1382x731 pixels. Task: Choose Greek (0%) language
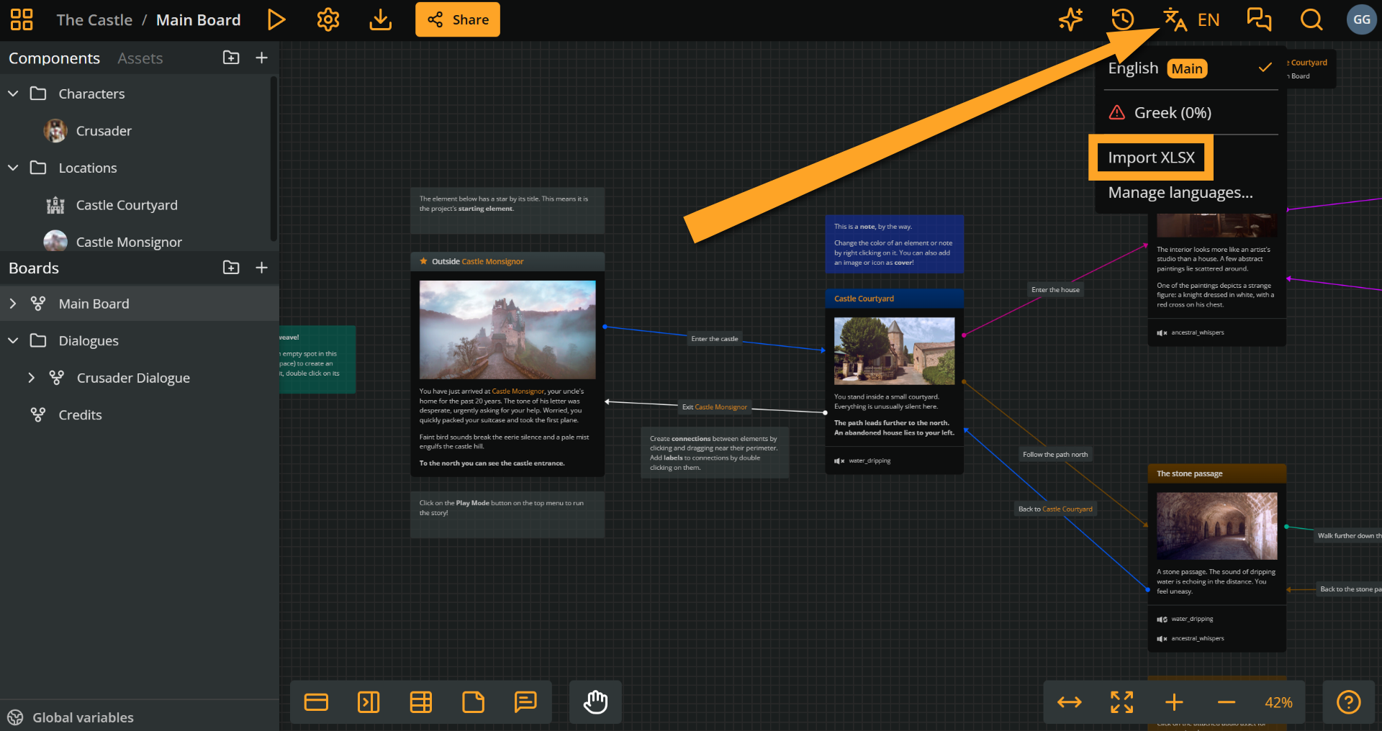1190,113
